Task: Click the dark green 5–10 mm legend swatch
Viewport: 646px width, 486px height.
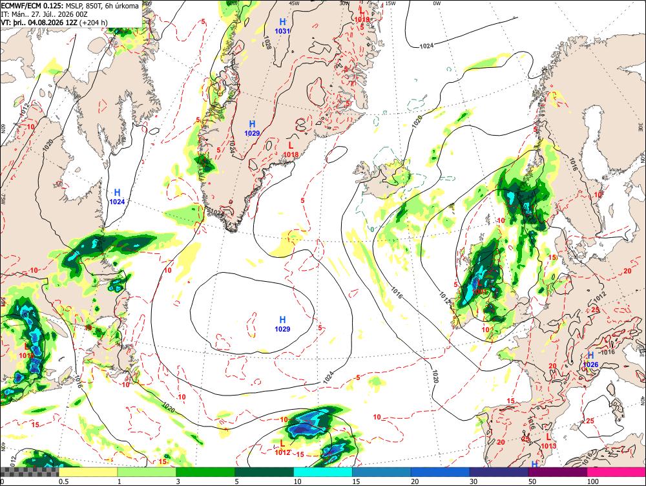Action: (x=264, y=472)
